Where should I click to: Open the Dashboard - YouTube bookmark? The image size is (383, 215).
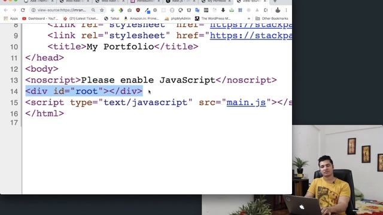(x=40, y=19)
